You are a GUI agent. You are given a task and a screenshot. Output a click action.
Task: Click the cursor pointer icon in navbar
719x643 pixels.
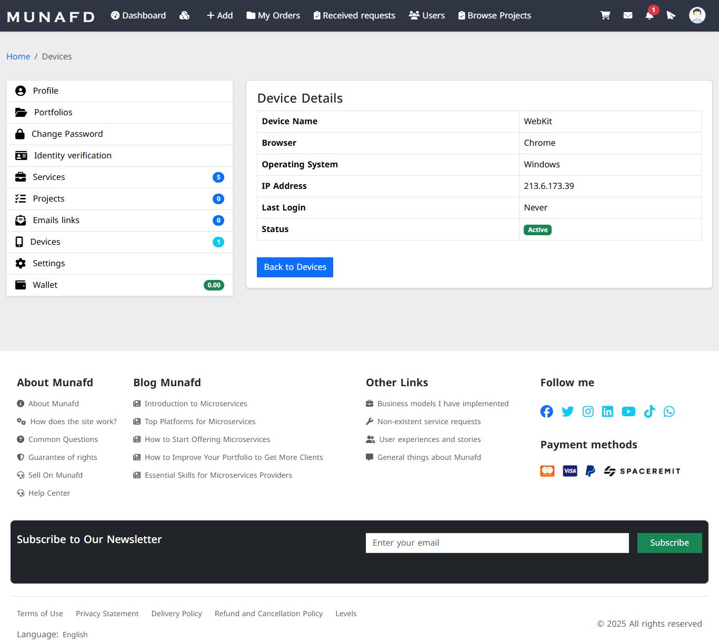tap(671, 15)
